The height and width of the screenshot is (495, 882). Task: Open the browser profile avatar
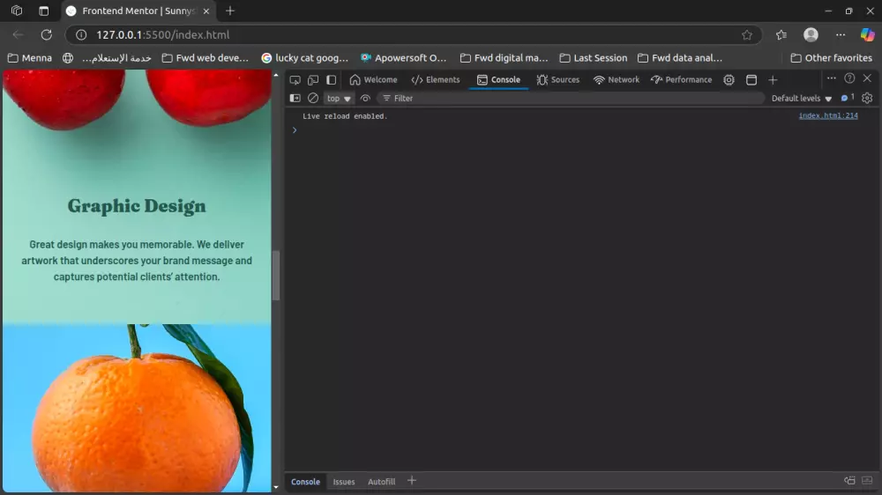click(x=811, y=35)
